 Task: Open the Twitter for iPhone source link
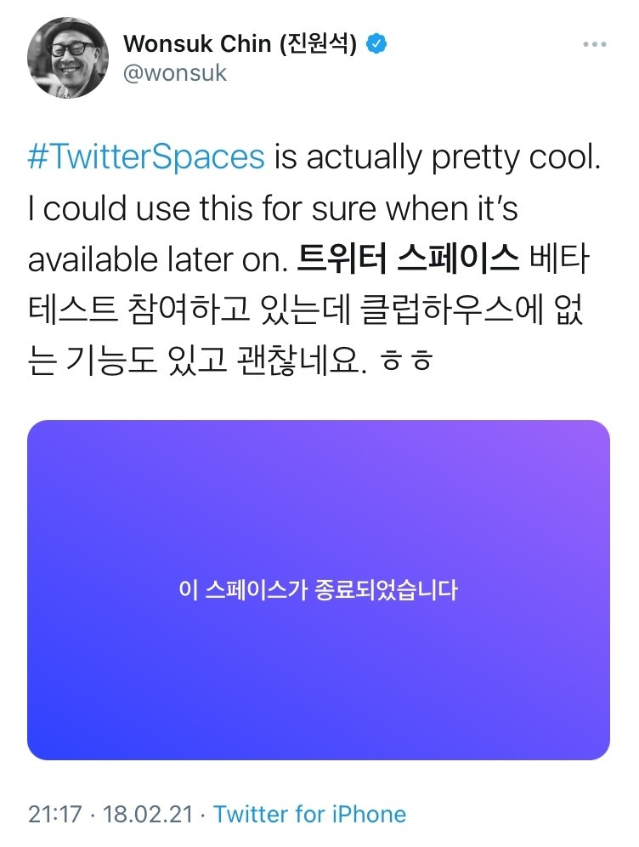coord(309,814)
